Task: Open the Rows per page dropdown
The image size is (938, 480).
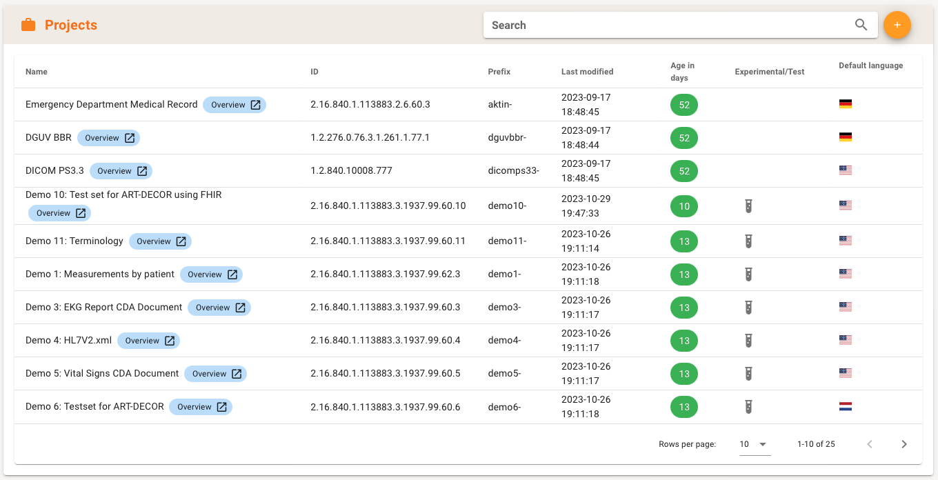Action: [754, 444]
